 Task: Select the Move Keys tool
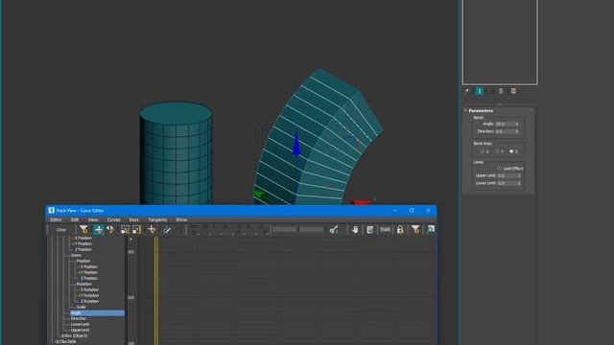(x=98, y=230)
